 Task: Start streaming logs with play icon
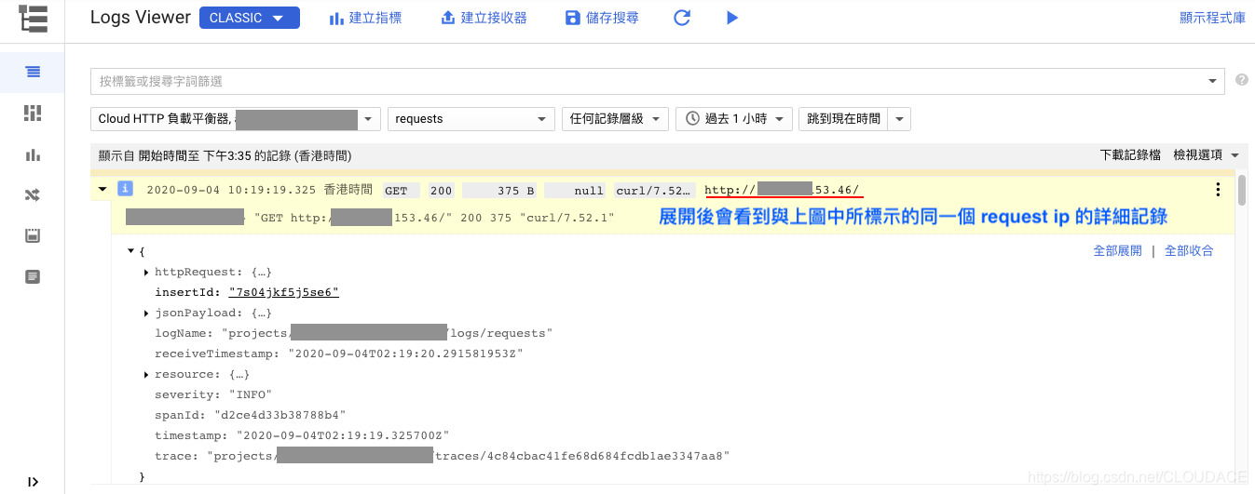coord(732,18)
